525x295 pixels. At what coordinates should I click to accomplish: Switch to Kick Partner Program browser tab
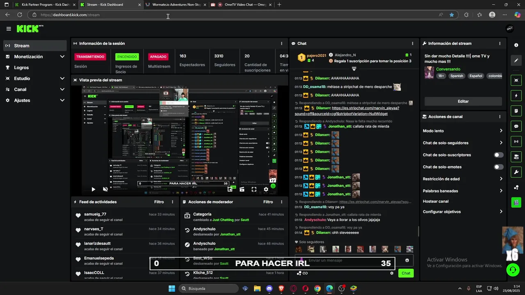[44, 5]
